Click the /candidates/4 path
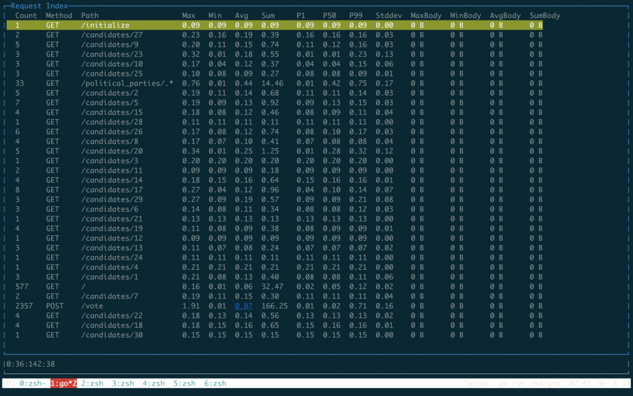The width and height of the screenshot is (633, 396). tap(110, 267)
